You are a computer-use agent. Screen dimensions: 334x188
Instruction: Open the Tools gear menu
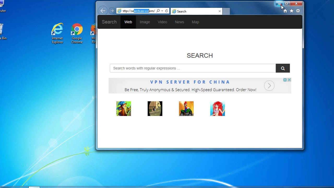click(x=298, y=11)
